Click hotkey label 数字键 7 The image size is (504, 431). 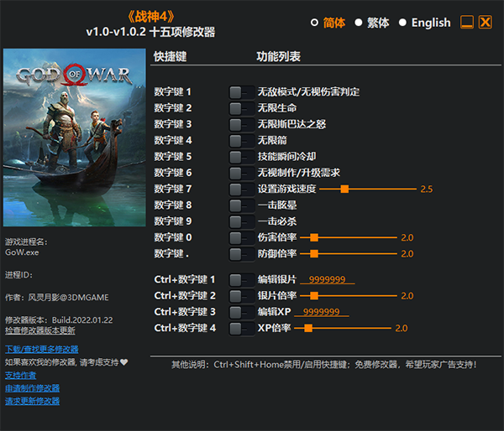click(x=172, y=189)
